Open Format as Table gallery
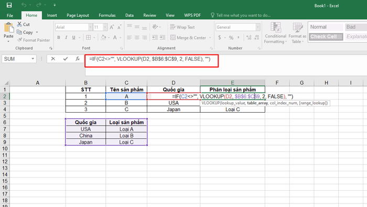 coord(297,32)
